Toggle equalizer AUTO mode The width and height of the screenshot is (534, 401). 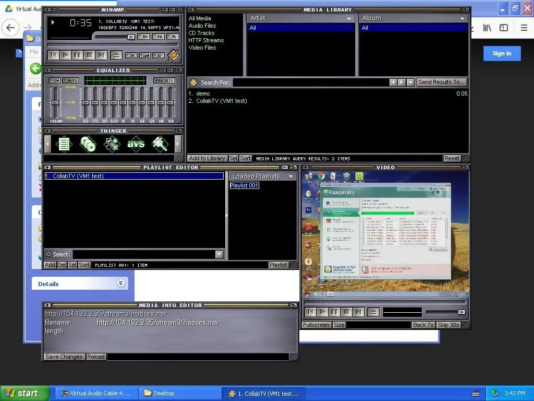tap(71, 81)
